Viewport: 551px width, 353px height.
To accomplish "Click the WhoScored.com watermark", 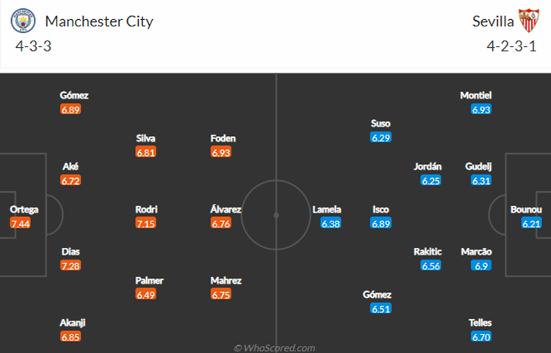I will (x=274, y=347).
